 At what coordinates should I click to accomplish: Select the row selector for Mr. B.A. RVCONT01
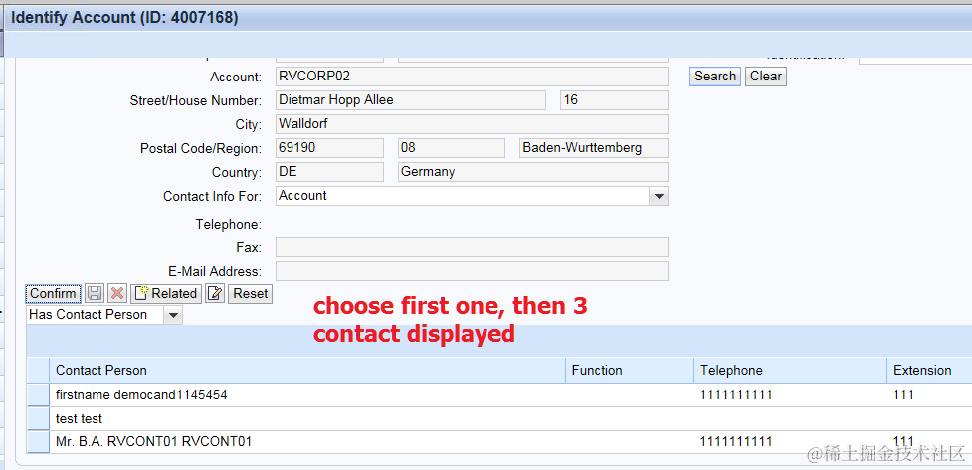pos(39,442)
